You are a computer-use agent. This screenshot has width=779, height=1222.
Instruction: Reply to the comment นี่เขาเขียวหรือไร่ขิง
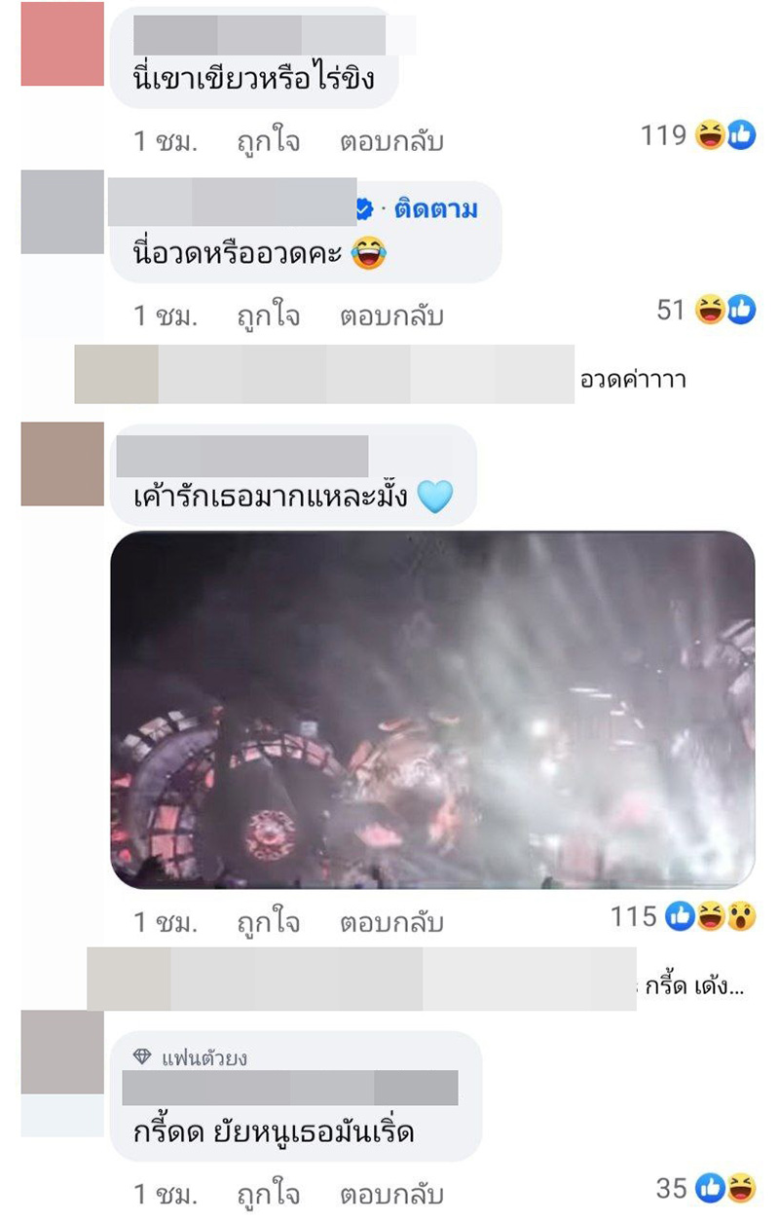(391, 141)
